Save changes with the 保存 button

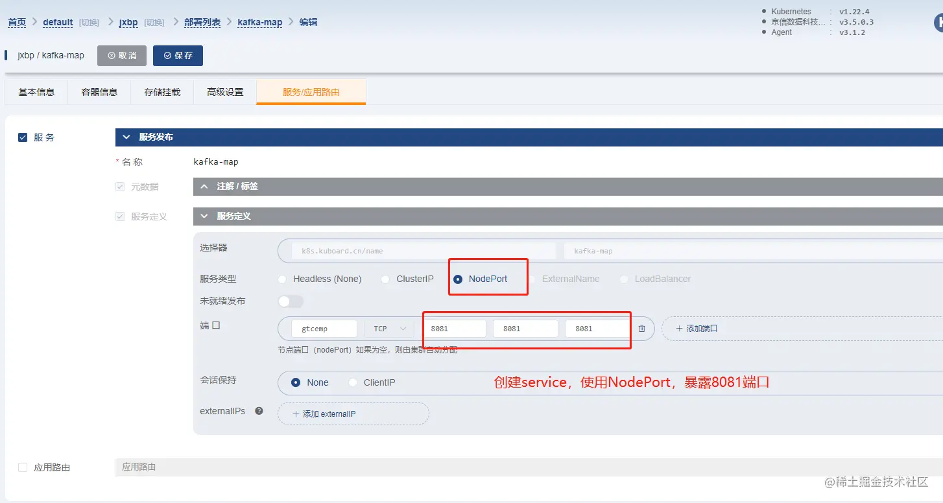(x=178, y=56)
